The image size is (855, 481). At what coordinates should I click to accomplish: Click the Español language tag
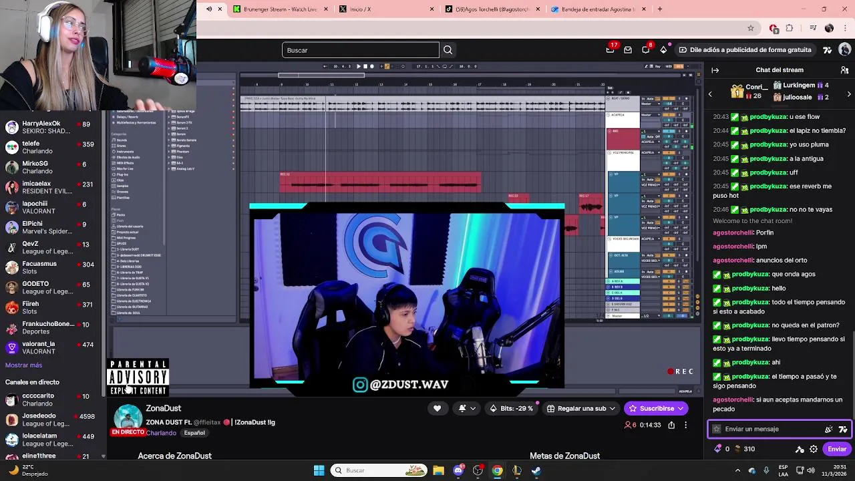coord(194,433)
